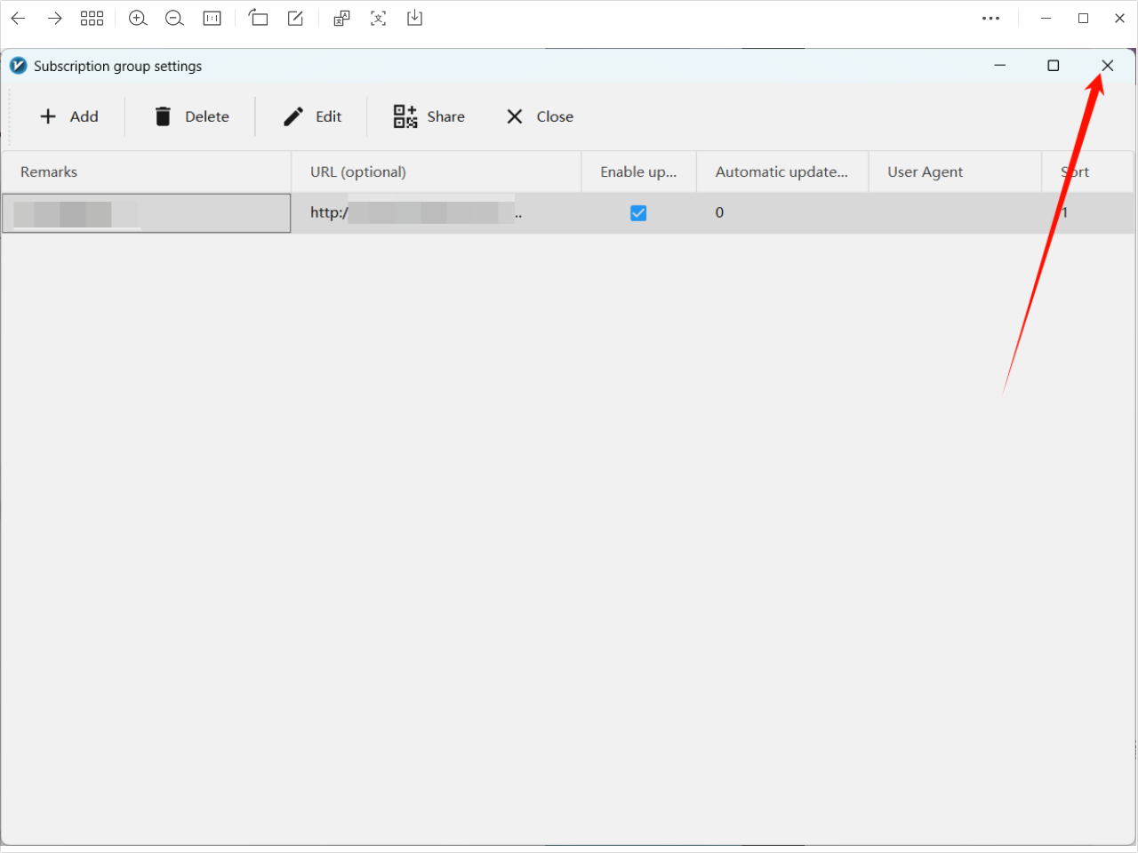Open the three-dot more options menu
Screen dimensions: 1138x853
pos(990,19)
